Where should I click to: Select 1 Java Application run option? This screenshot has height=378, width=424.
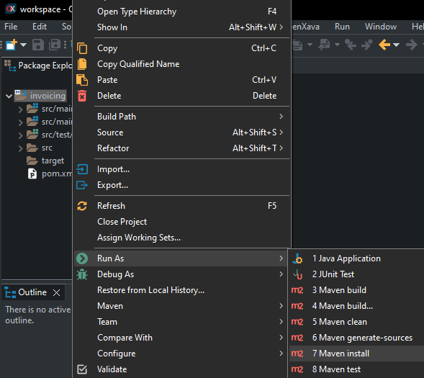pyautogui.click(x=356, y=258)
